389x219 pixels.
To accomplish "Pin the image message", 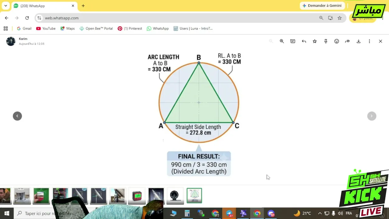I will point(326,41).
